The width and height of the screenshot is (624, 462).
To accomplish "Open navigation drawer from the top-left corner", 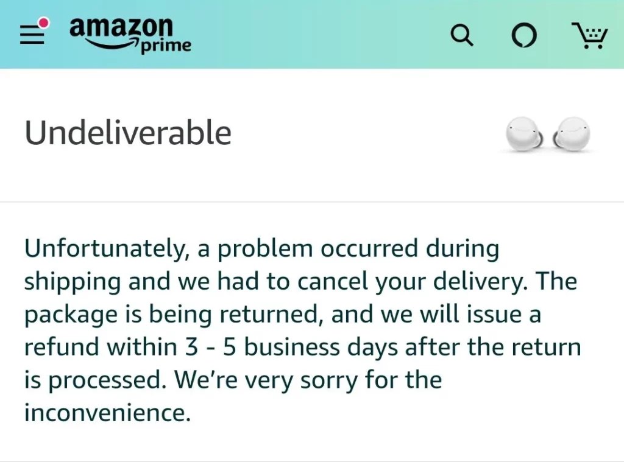I will tap(32, 35).
